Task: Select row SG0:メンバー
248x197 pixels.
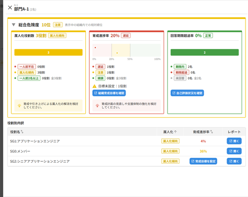Action: click(126, 151)
